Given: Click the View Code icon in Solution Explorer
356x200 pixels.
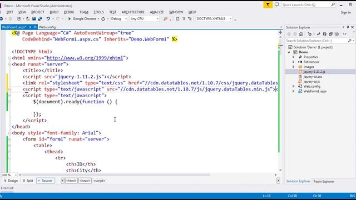Looking at the screenshot, I should coord(345,34).
